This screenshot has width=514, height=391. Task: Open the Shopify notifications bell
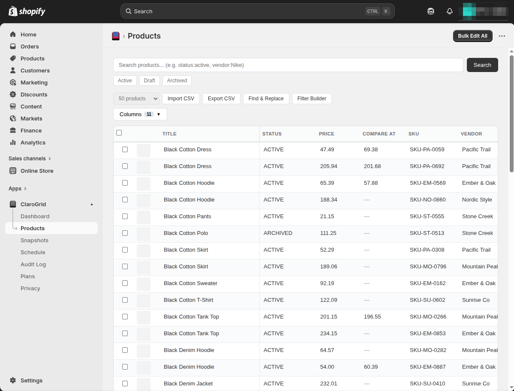[x=449, y=11]
